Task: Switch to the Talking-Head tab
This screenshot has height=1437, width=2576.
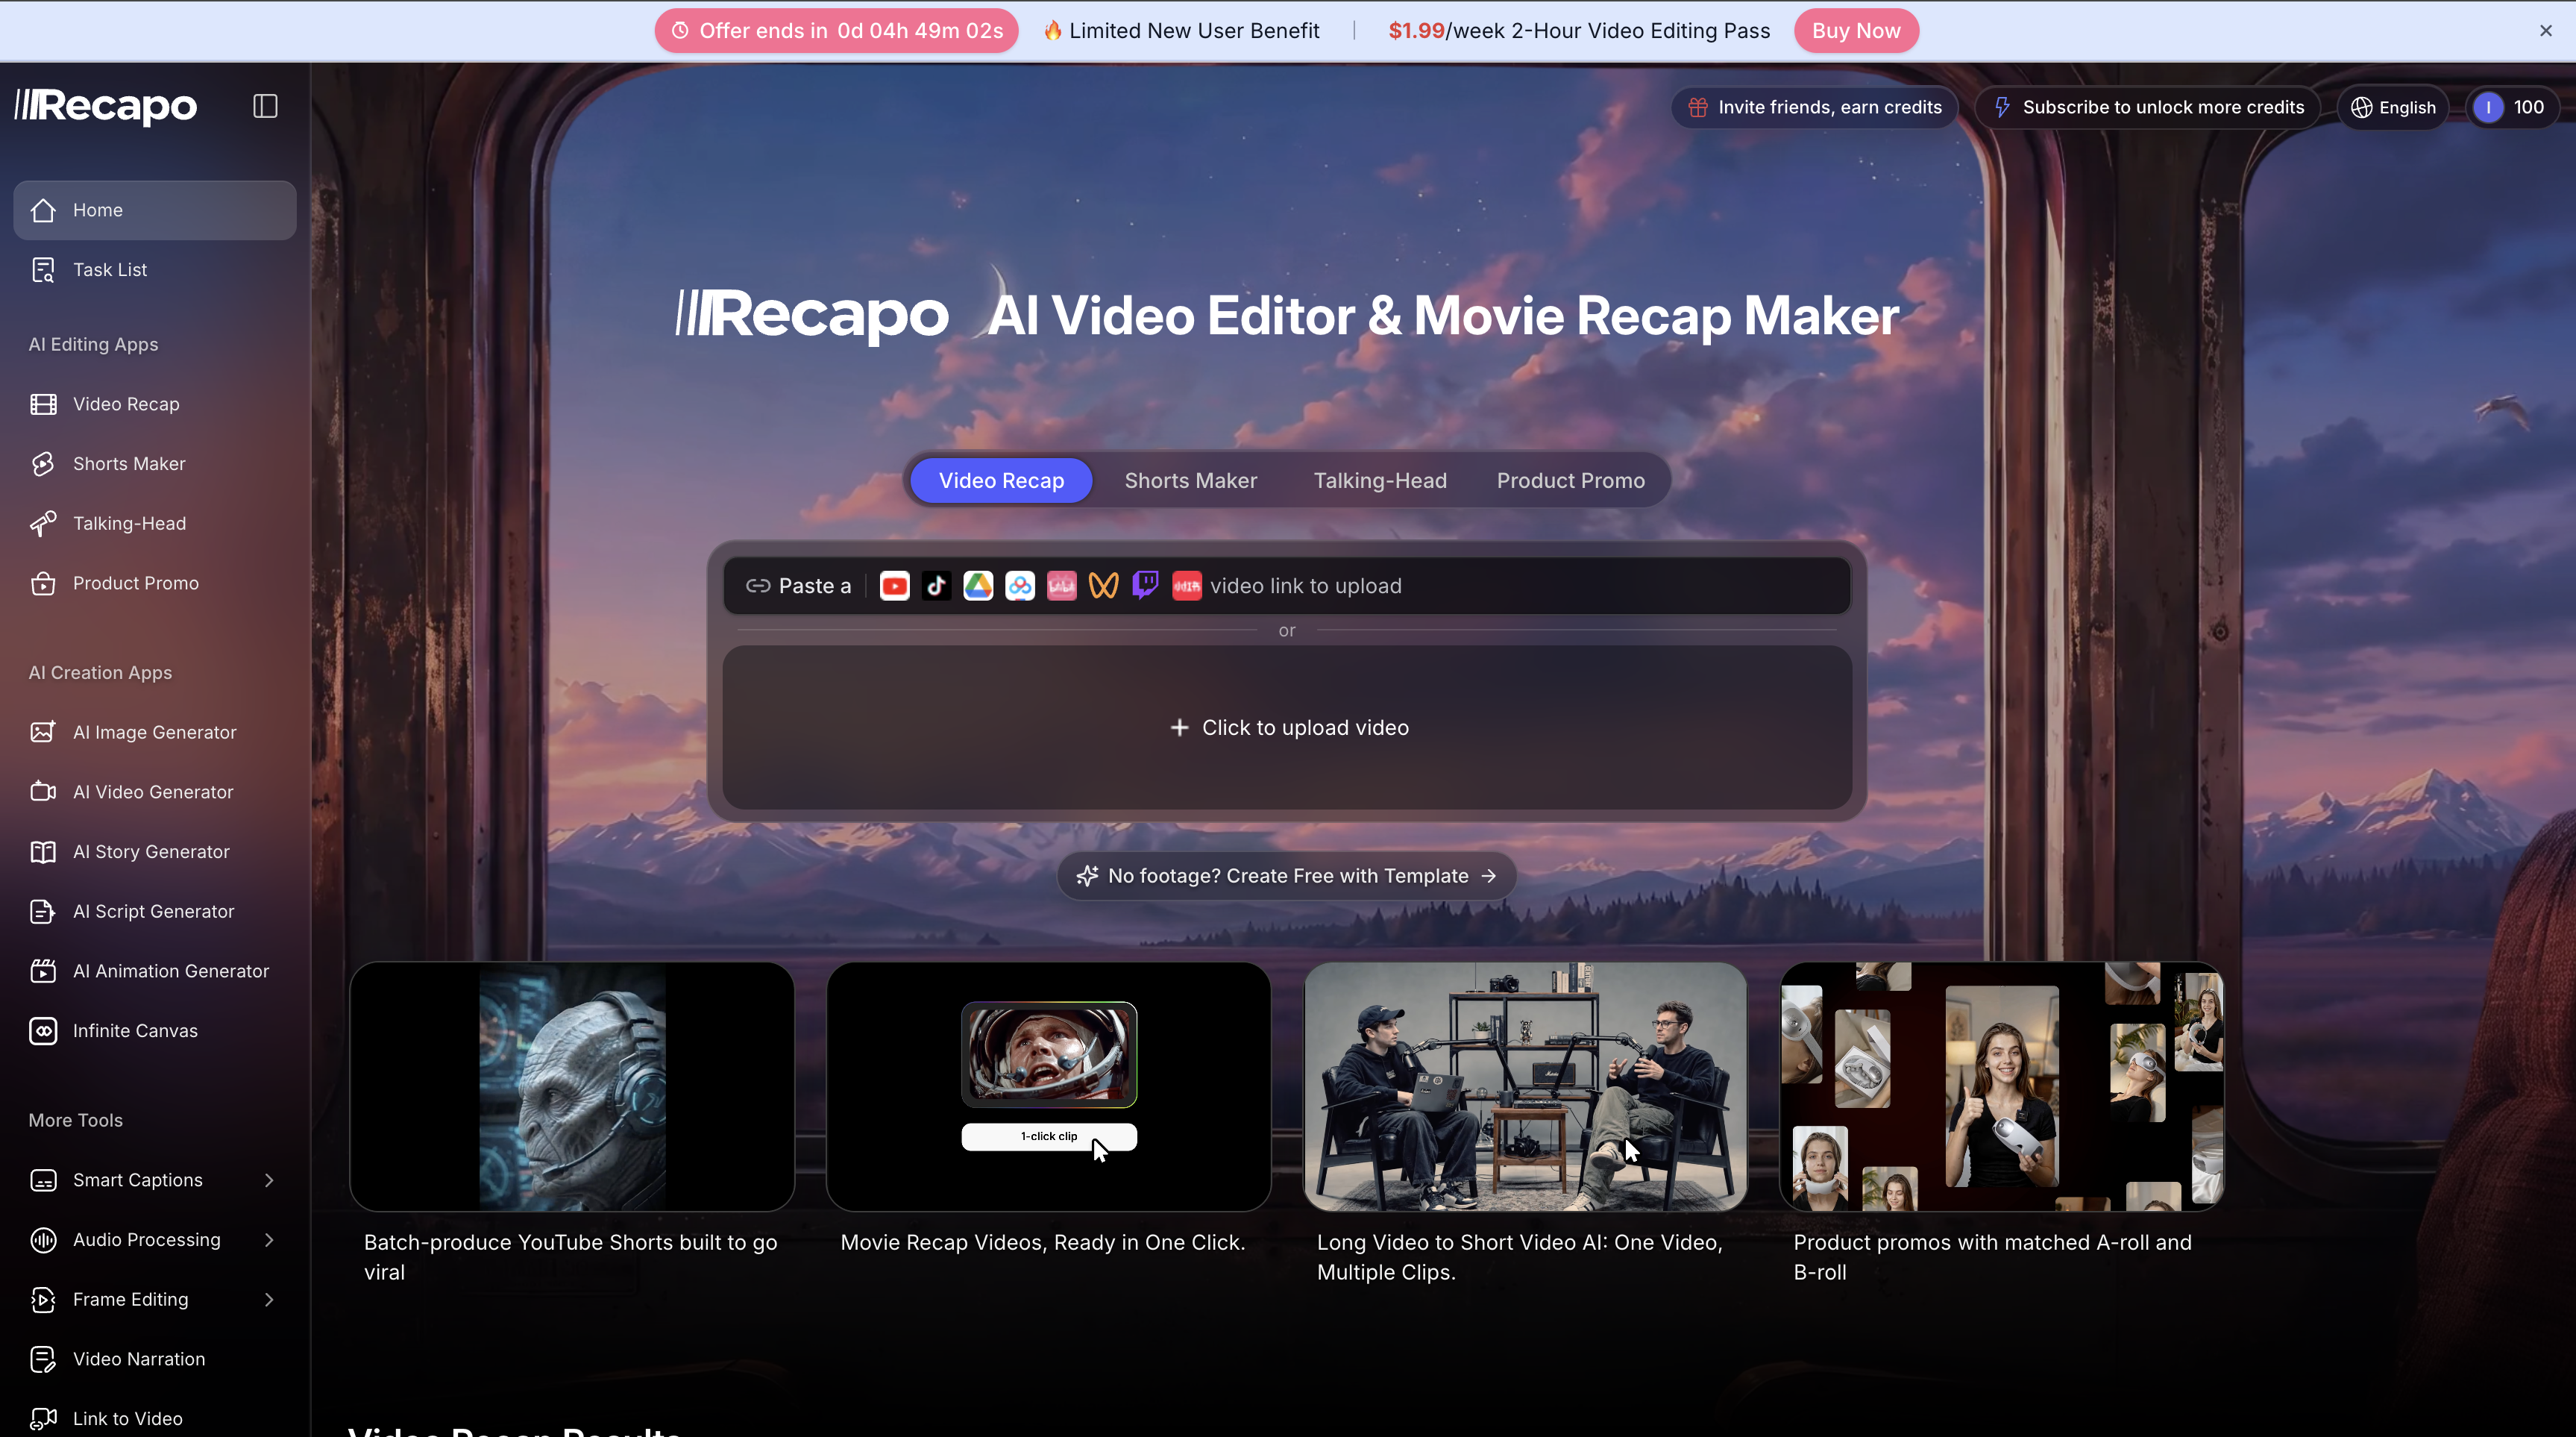Action: coord(1380,480)
